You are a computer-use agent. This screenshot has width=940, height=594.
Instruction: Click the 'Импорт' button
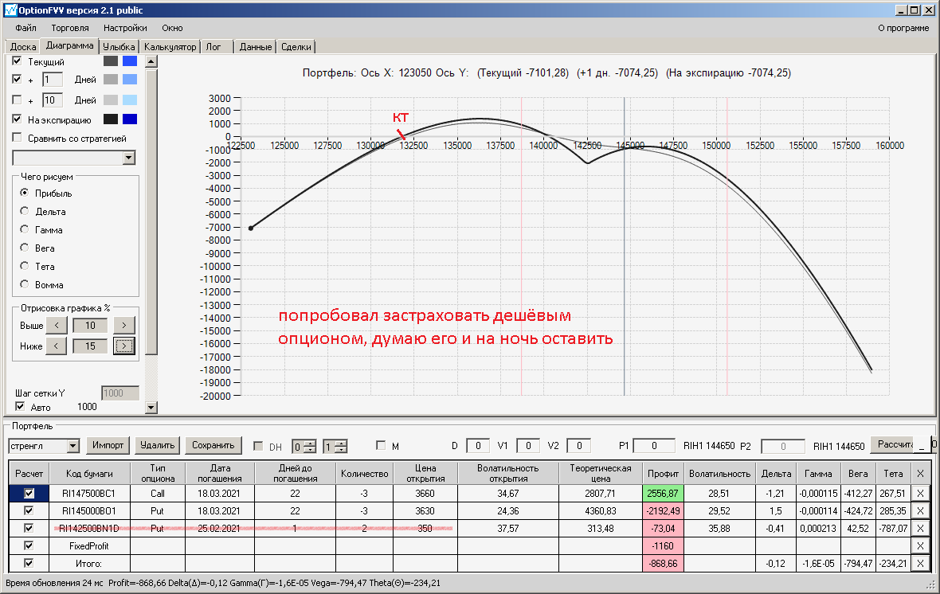point(108,445)
